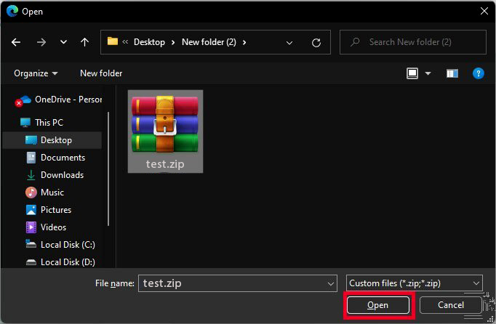496x324 pixels.
Task: Click the Documents page icon
Action: click(x=31, y=158)
